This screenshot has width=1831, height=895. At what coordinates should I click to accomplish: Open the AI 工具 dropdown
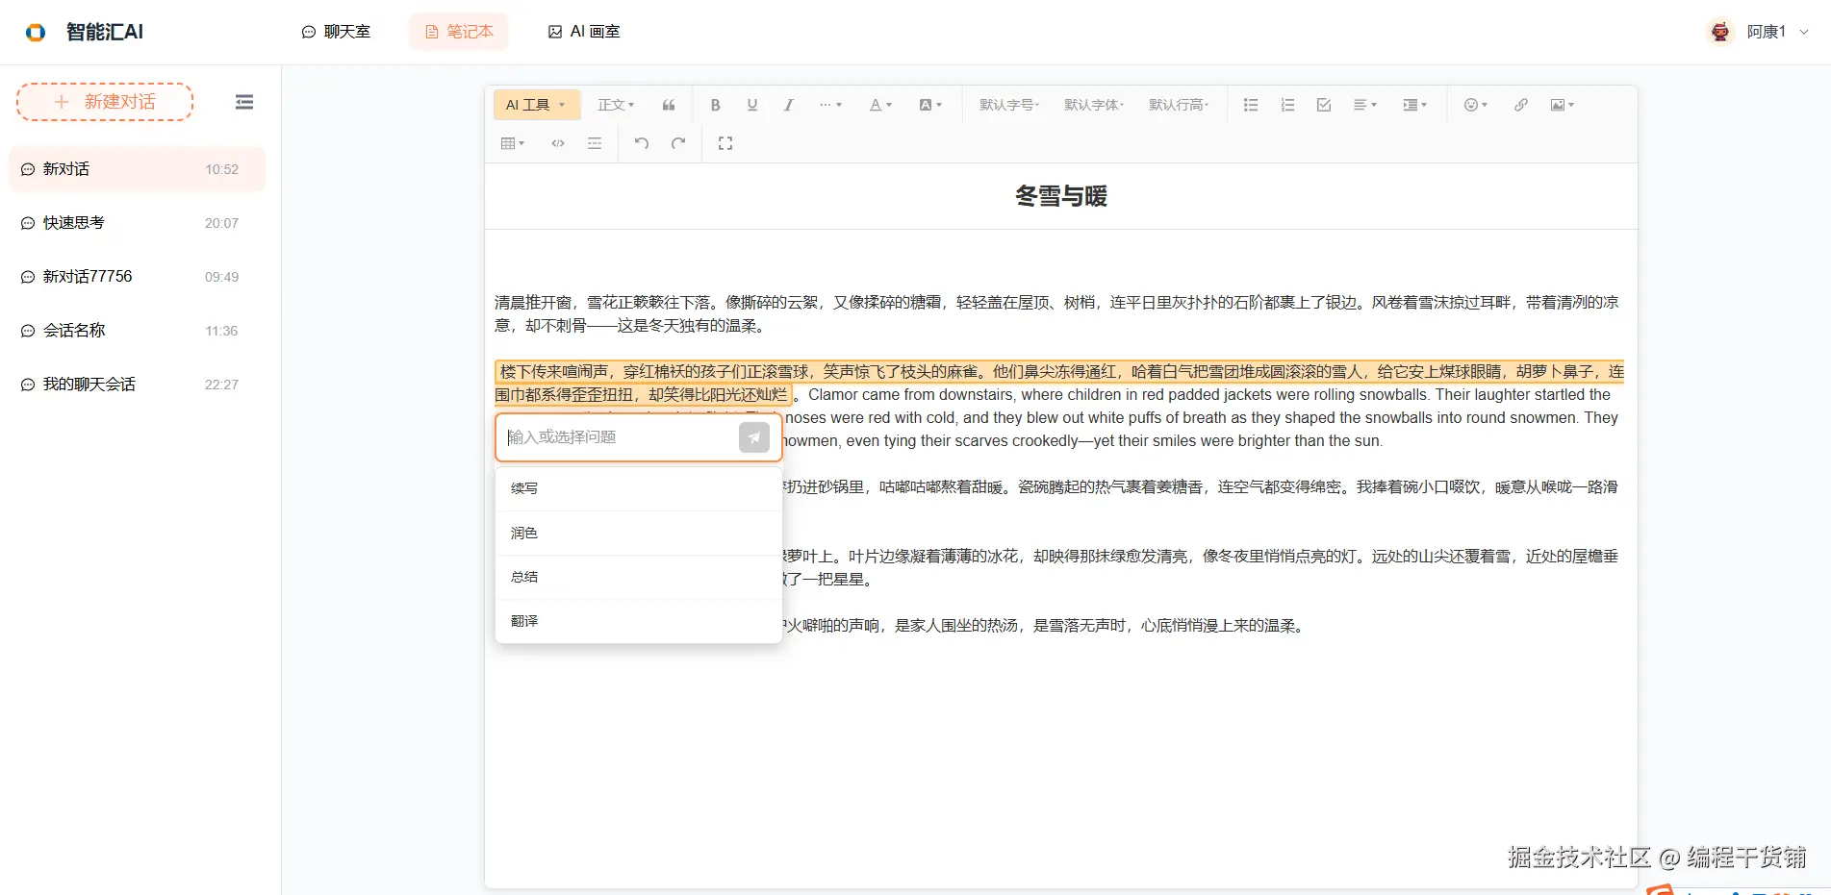pyautogui.click(x=536, y=105)
